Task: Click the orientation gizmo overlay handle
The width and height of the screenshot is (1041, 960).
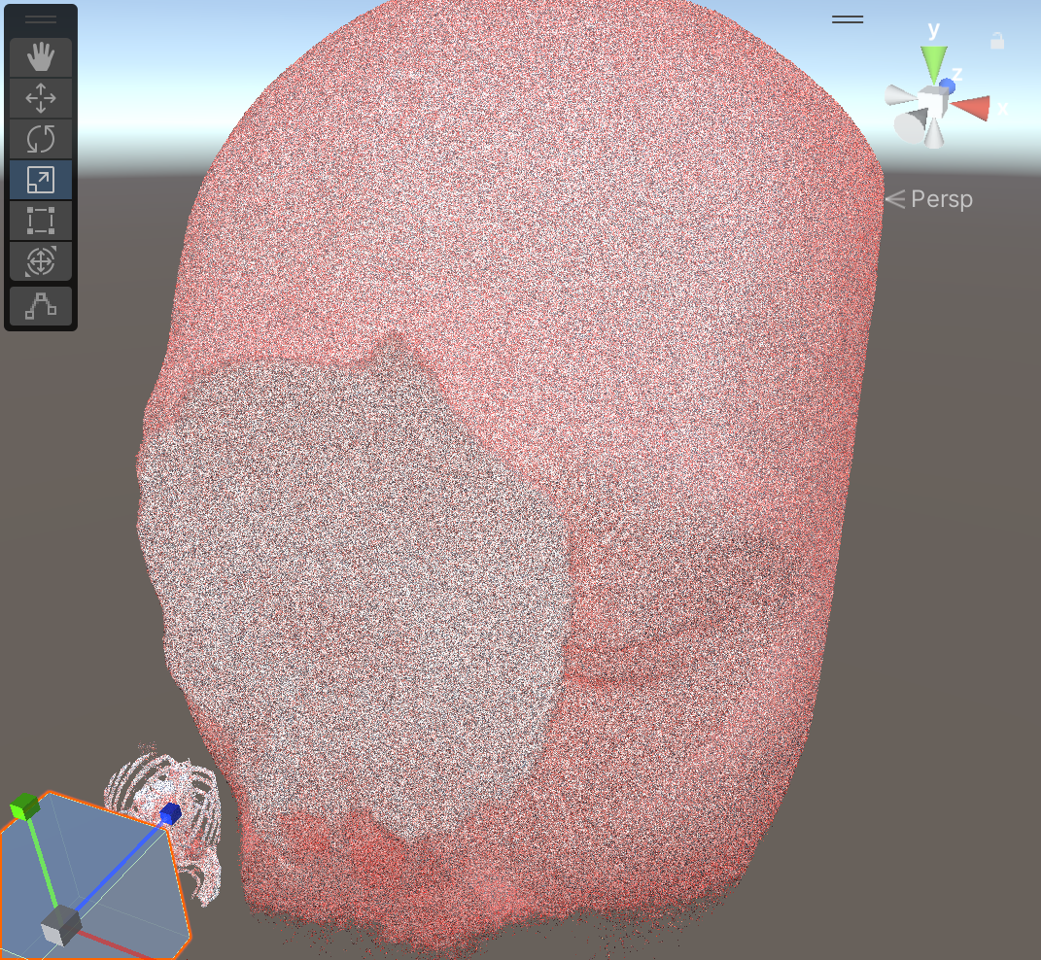Action: [848, 19]
